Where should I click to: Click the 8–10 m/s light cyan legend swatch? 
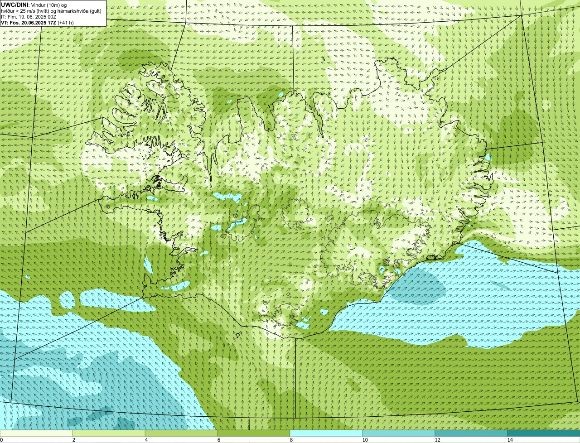[326, 433]
